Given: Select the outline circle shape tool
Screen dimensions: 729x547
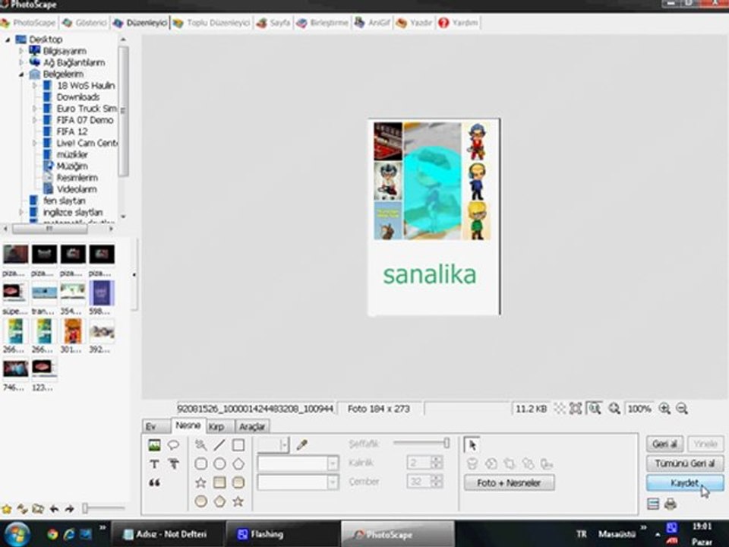Looking at the screenshot, I should click(x=219, y=463).
